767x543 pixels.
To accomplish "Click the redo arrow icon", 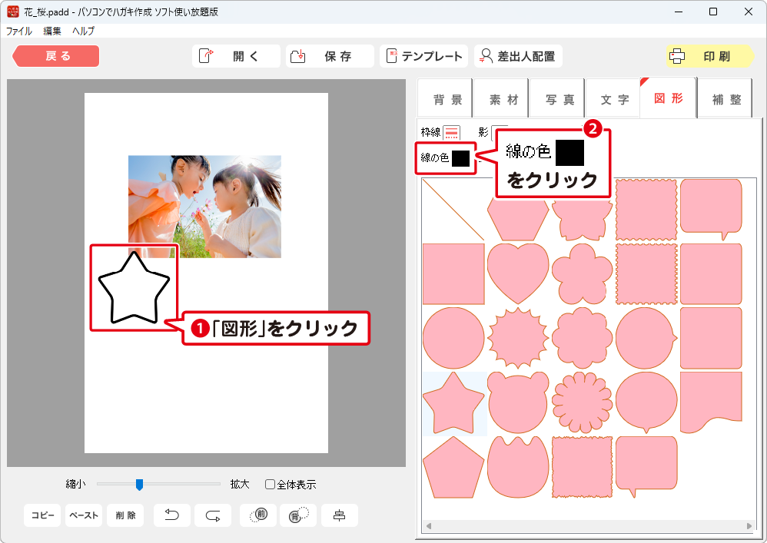I will [x=213, y=515].
